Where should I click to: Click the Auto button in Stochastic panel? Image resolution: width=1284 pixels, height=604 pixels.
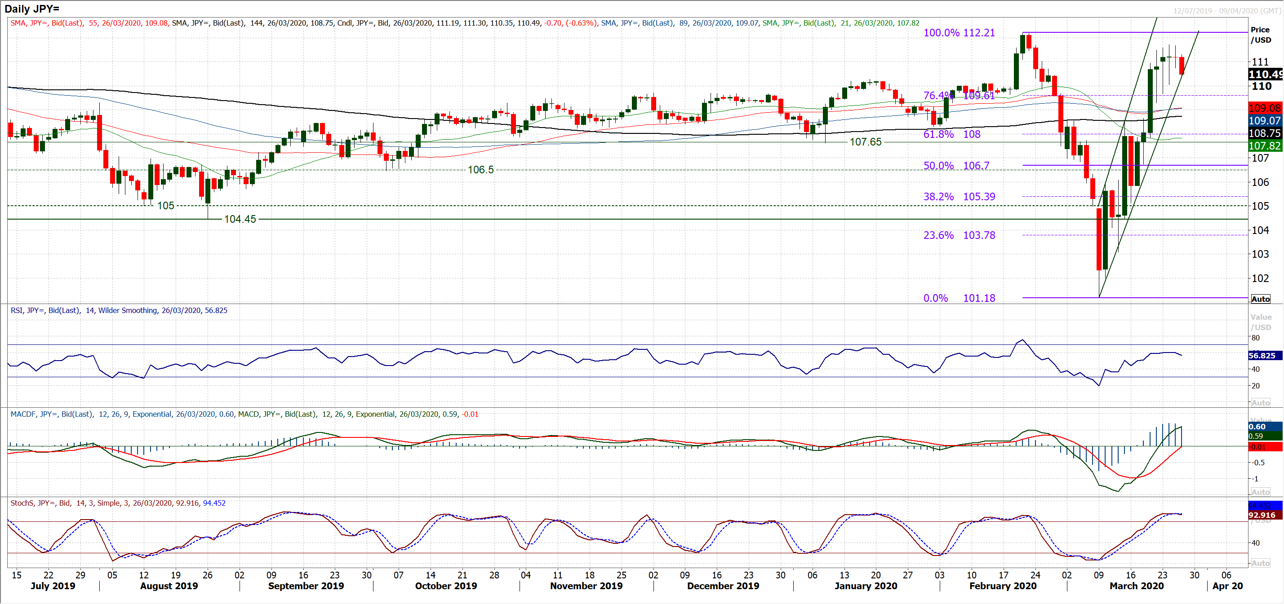pyautogui.click(x=1261, y=563)
